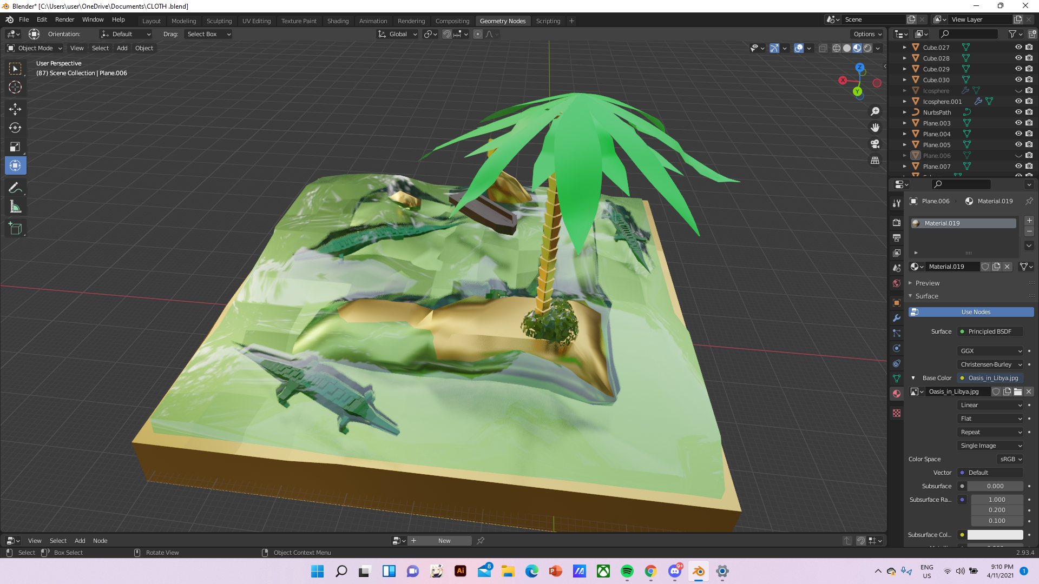Open the transform Orientation dropdown
Image resolution: width=1039 pixels, height=584 pixels.
point(126,34)
